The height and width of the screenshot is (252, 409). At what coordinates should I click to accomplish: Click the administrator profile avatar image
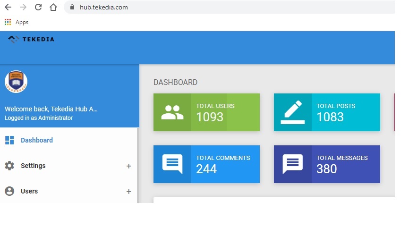pos(16,82)
